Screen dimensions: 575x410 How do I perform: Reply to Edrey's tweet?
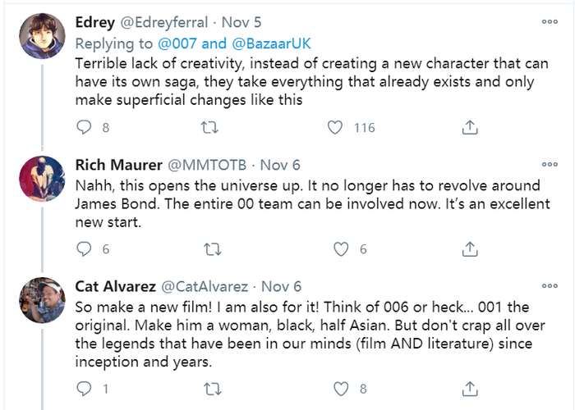click(x=84, y=127)
